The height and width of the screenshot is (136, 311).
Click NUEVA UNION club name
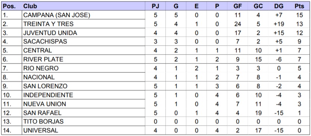pyautogui.click(x=45, y=104)
